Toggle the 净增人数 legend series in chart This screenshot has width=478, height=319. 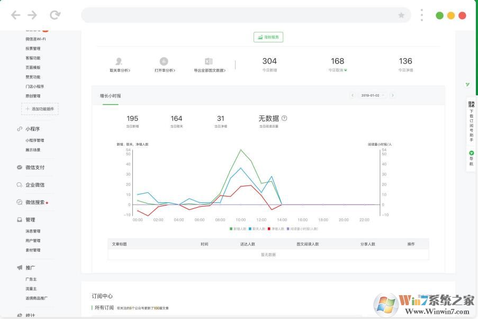276,229
